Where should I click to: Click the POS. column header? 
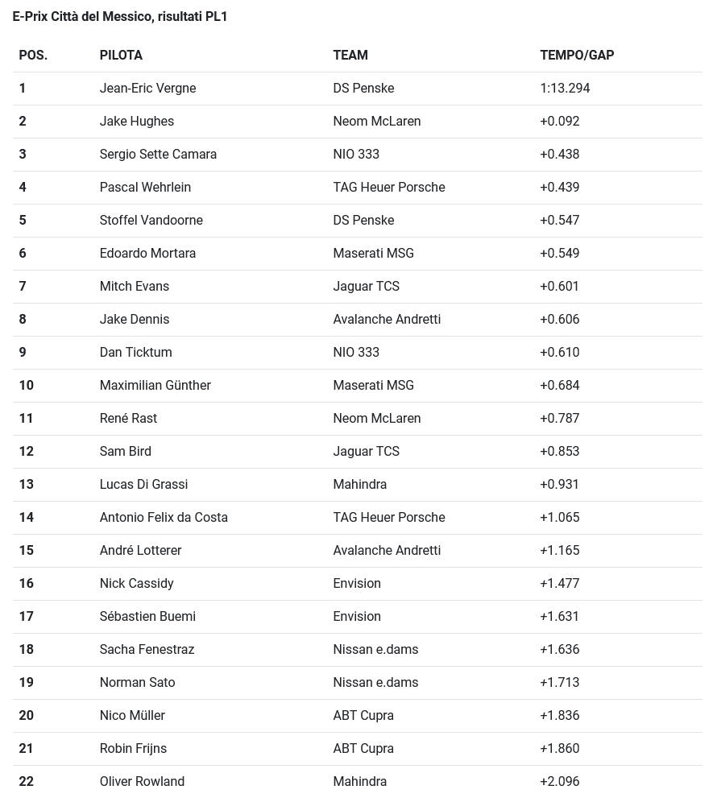pos(33,56)
